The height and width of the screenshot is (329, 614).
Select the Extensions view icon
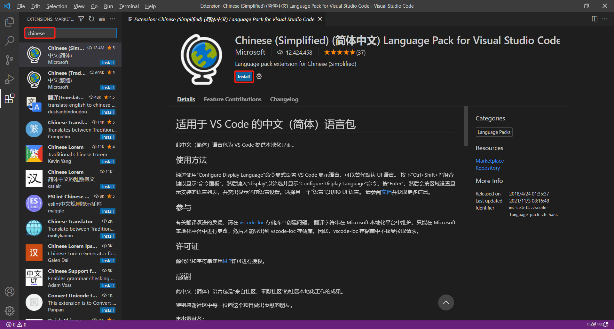click(x=10, y=98)
